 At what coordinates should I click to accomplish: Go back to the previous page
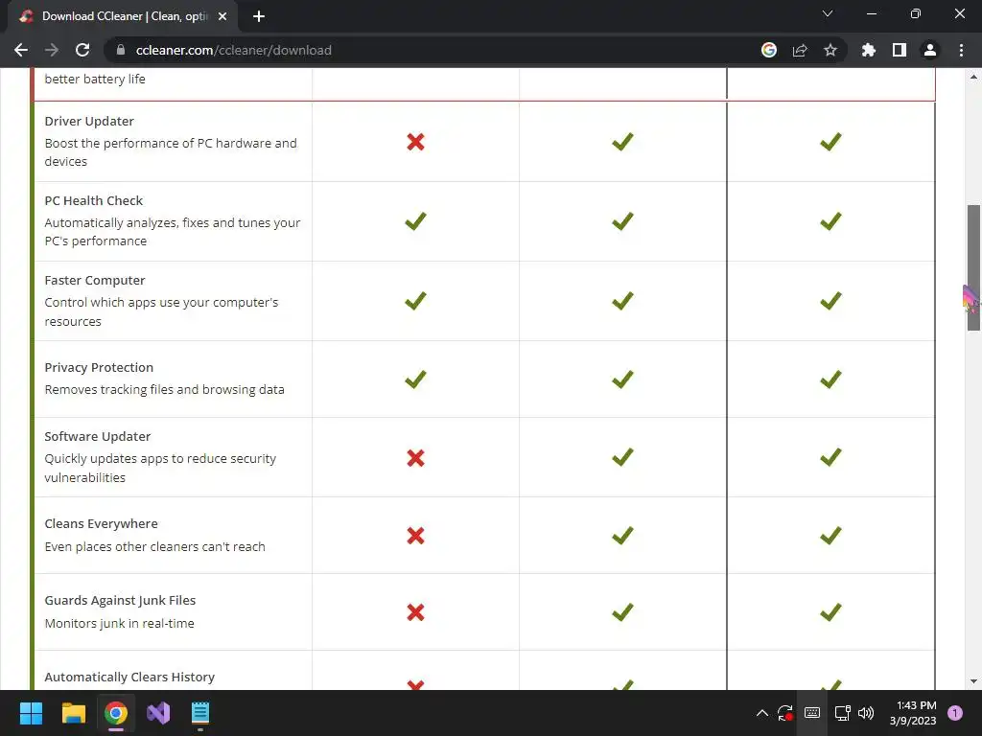click(21, 50)
